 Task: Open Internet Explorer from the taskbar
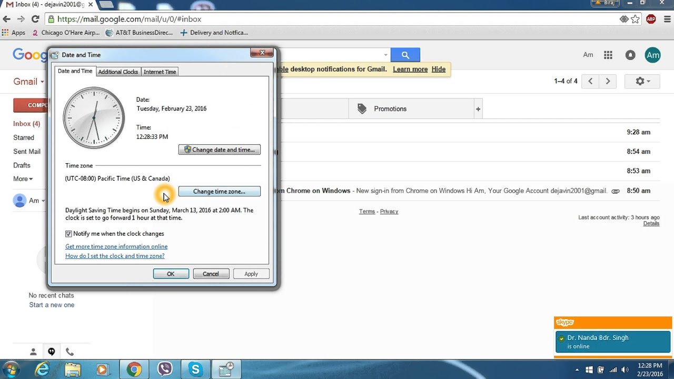point(42,370)
